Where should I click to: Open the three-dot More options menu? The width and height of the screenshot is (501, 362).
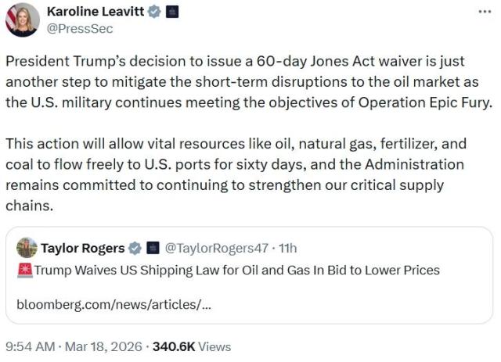485,13
